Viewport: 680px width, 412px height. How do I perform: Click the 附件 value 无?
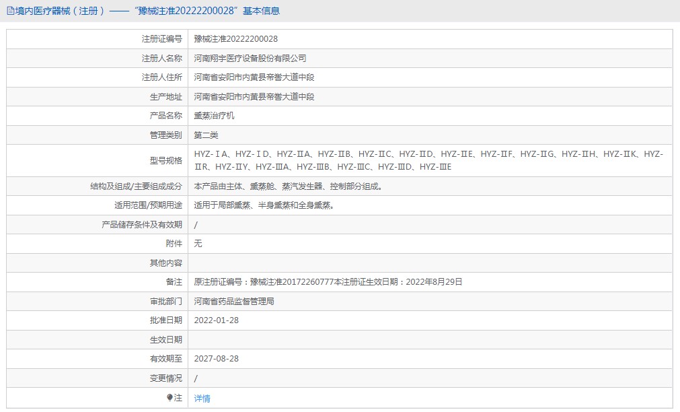pos(198,244)
